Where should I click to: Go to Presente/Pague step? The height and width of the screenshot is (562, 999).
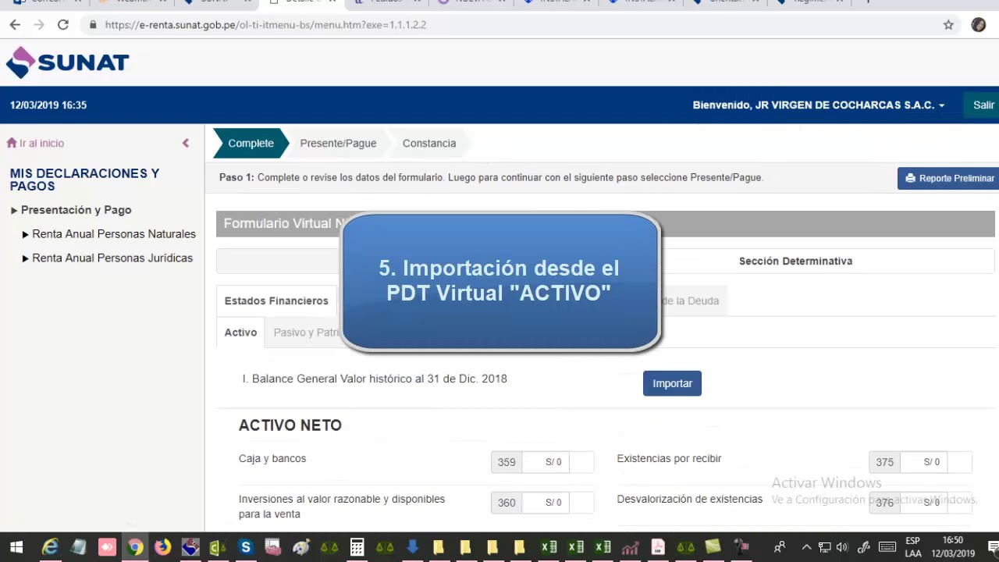(338, 144)
